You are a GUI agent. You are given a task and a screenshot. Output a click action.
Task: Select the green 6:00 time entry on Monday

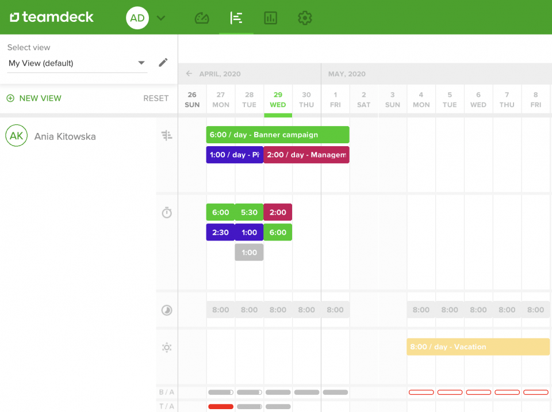pos(220,212)
